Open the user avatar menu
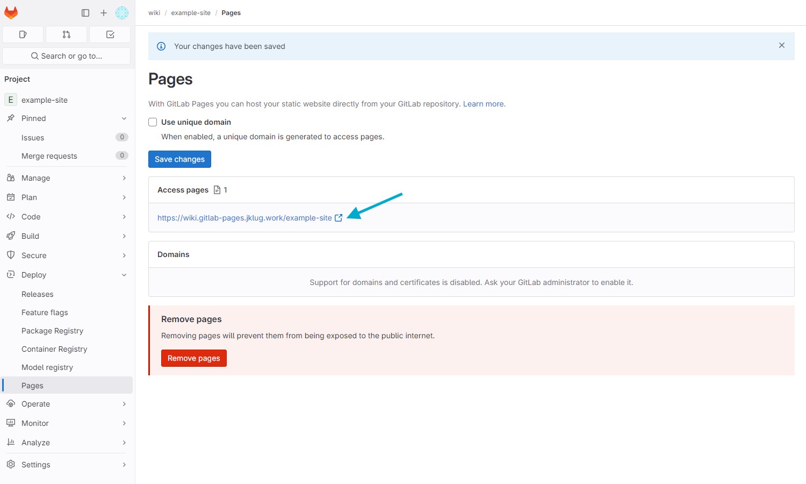This screenshot has height=484, width=806. [122, 13]
